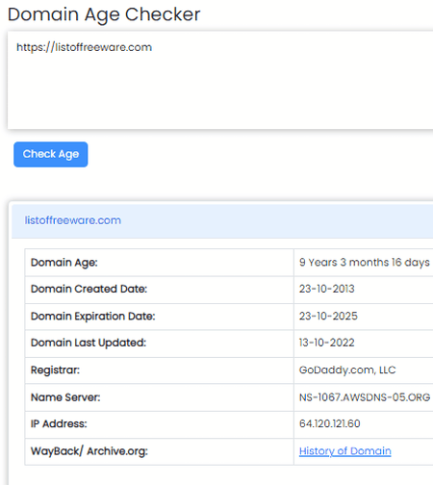This screenshot has width=433, height=485.
Task: Select the Domain Expiration Date value 23-10-2025
Action: click(328, 316)
